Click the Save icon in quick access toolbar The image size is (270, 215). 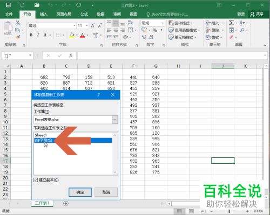(x=8, y=5)
